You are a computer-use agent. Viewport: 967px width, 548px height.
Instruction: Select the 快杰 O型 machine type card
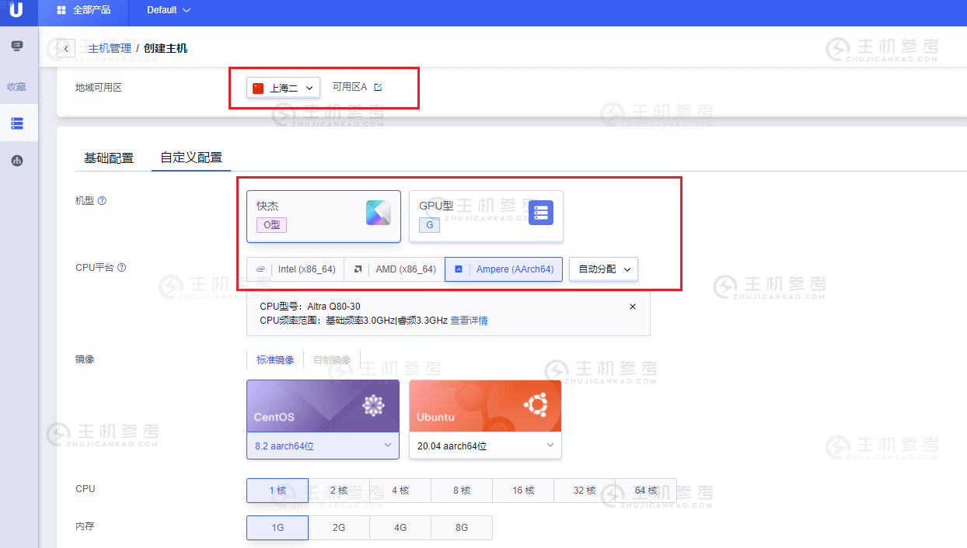click(323, 217)
